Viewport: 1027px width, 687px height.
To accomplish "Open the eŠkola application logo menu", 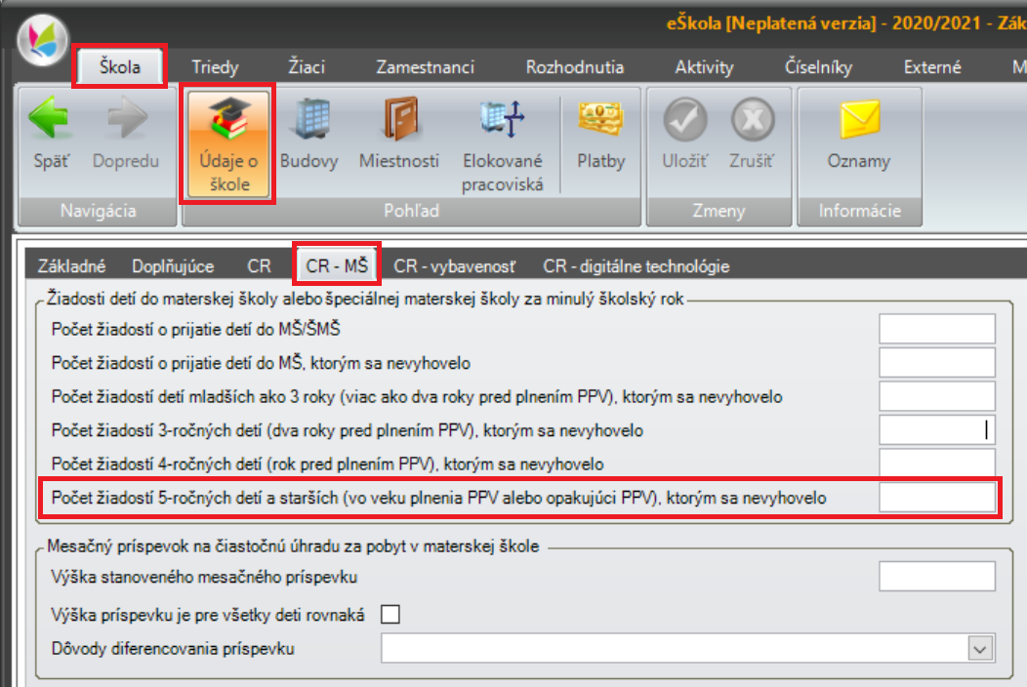I will pos(43,39).
